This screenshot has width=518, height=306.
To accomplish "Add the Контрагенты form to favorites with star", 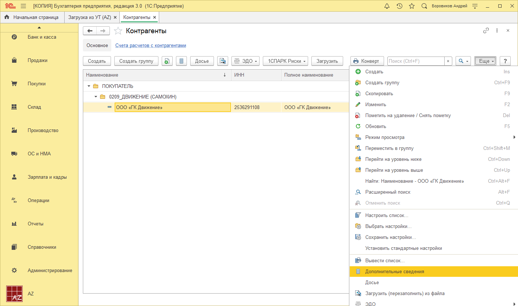I will point(118,31).
